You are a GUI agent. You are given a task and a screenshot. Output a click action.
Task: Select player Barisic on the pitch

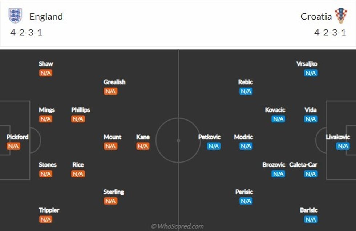click(309, 210)
